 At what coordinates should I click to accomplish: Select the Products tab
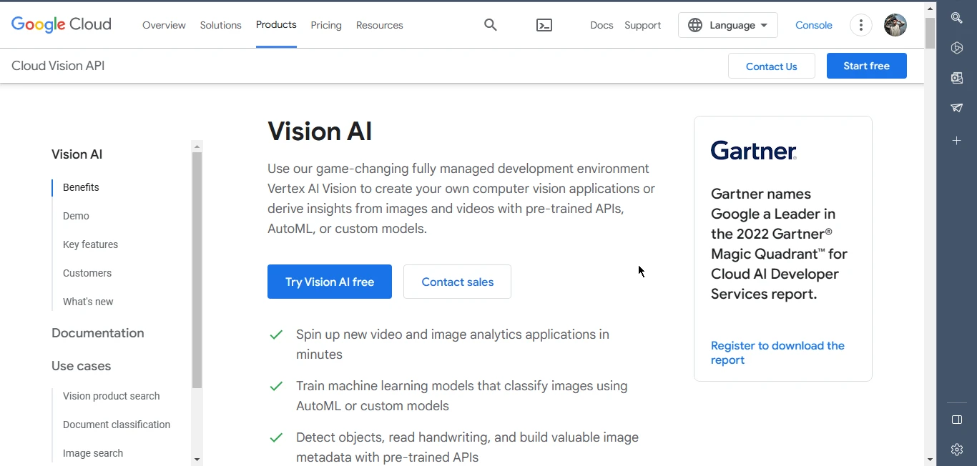click(x=276, y=25)
